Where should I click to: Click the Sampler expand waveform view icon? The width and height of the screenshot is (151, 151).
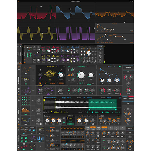pos(120,98)
